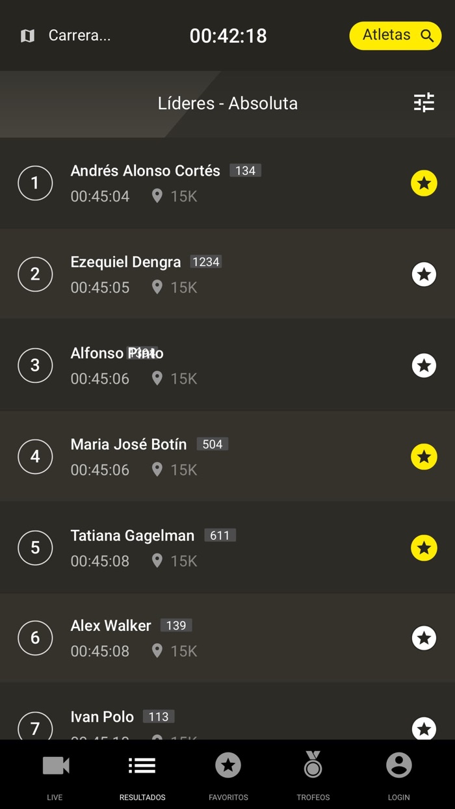Screen dimensions: 455x809
Task: Open the Login profile icon
Action: click(x=398, y=765)
